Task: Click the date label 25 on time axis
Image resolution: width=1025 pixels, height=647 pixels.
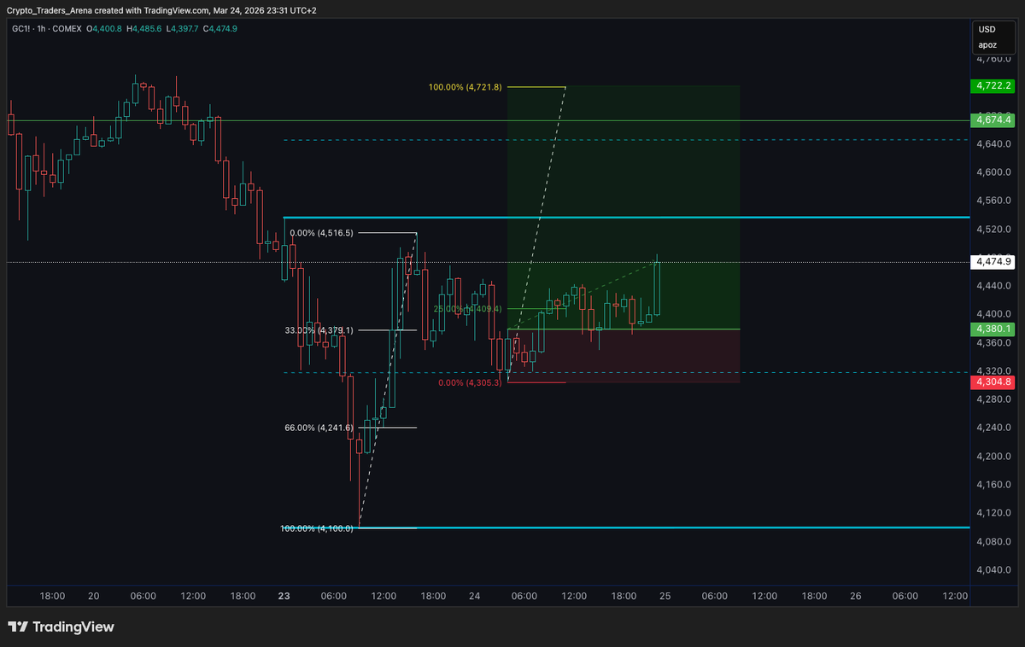Action: coord(666,597)
